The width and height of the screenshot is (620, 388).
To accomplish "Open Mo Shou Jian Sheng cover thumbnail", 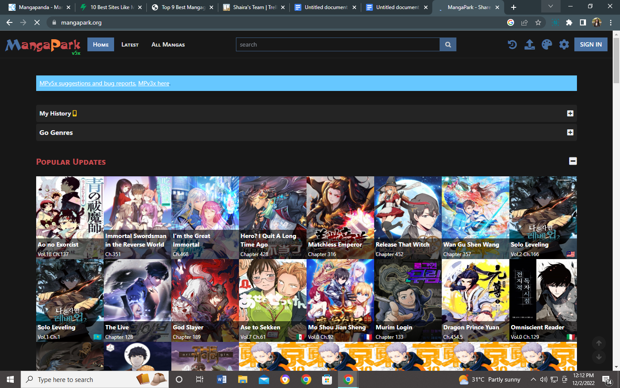I will [x=340, y=300].
